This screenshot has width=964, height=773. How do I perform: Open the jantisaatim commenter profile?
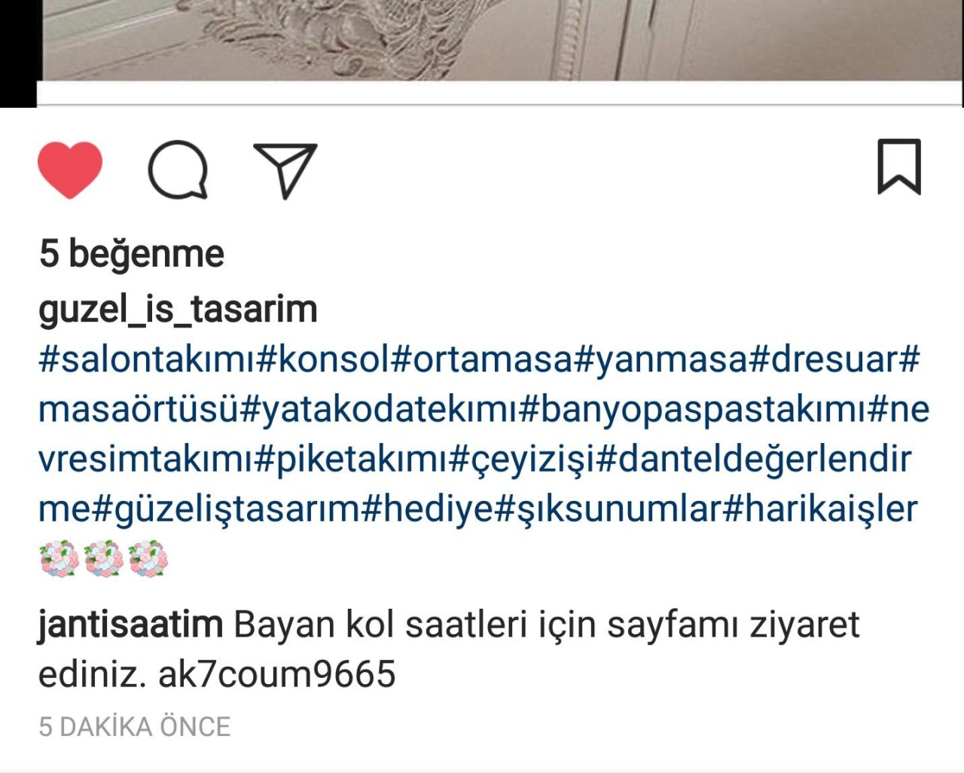point(130,625)
